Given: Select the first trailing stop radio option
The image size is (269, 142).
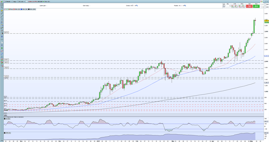Looking at the screenshot, I should tap(261, 4).
